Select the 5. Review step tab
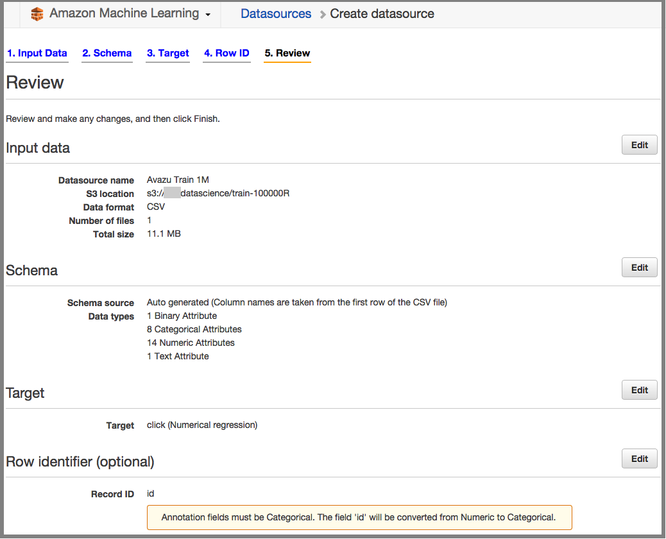The width and height of the screenshot is (666, 539). pos(287,53)
